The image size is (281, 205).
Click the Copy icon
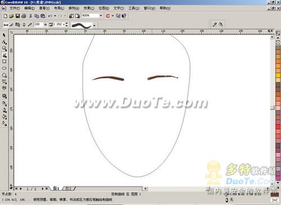(x=37, y=16)
